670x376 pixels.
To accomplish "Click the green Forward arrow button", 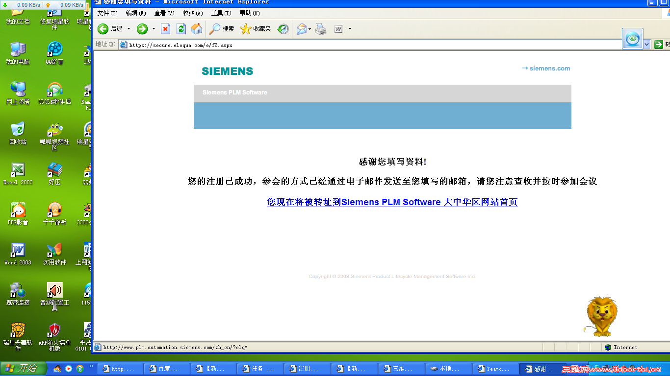I will coord(142,29).
